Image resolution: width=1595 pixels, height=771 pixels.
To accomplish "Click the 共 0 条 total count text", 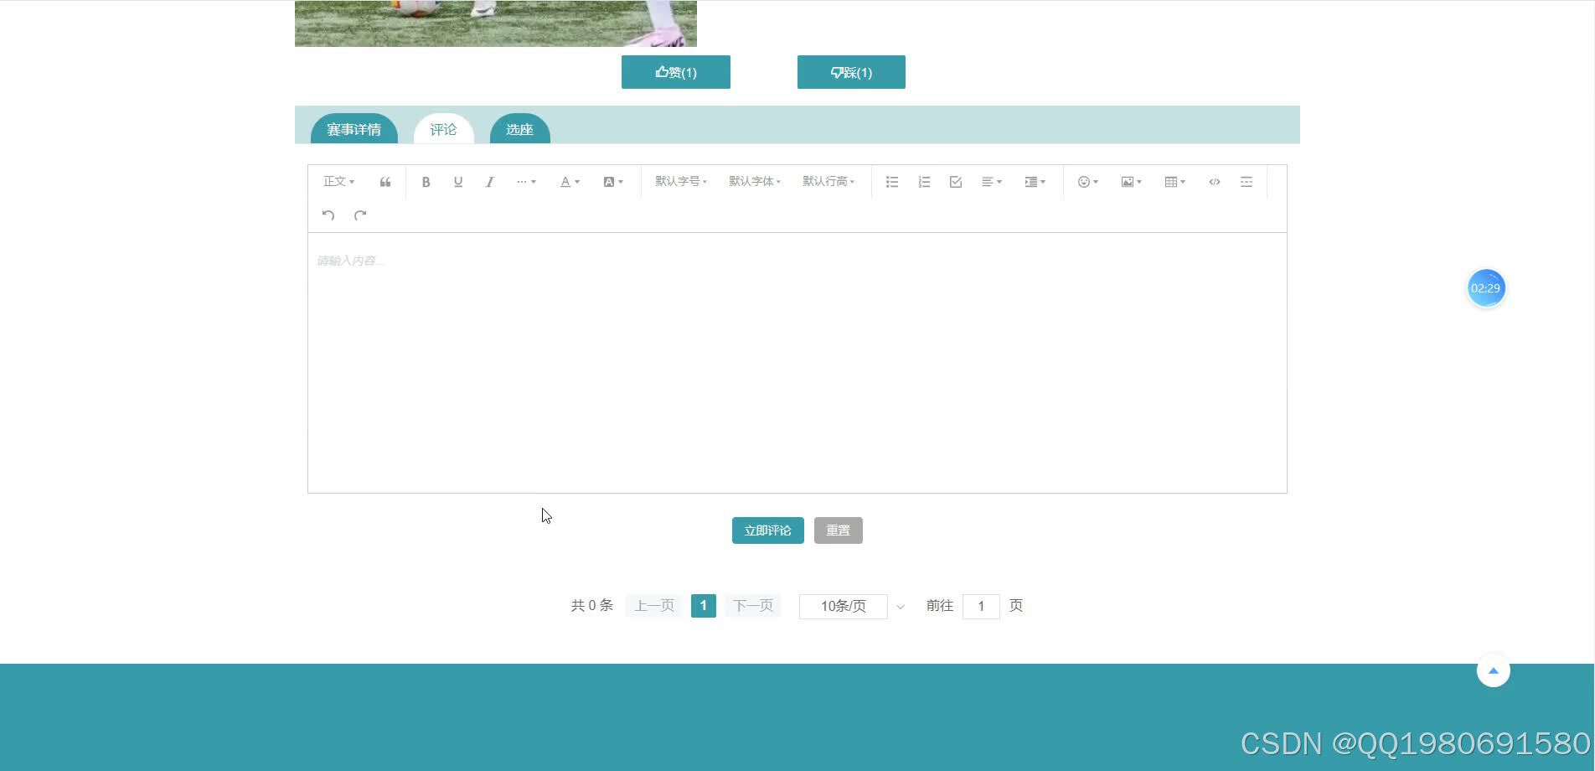I will point(592,606).
